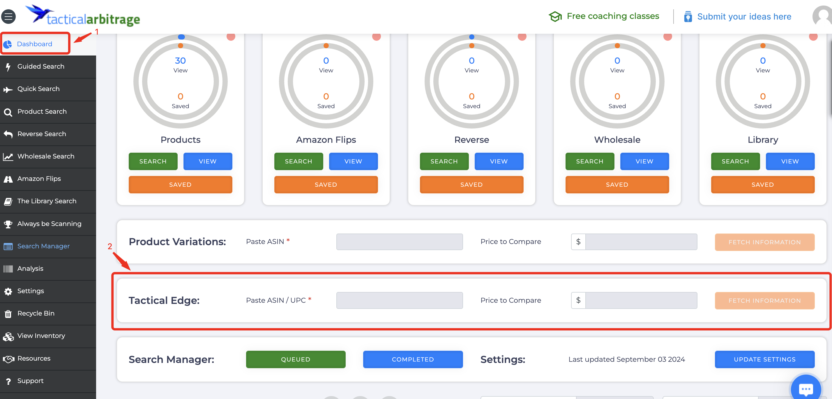Click the Submit ideas jar icon
Screen dimensions: 832x399
click(x=688, y=17)
